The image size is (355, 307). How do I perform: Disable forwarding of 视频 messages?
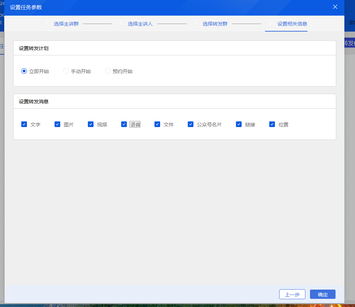tap(91, 124)
